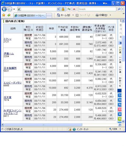The width and height of the screenshot is (126, 146).
Task: Click the red Stop loading icon
Action: pyautogui.click(x=74, y=9)
